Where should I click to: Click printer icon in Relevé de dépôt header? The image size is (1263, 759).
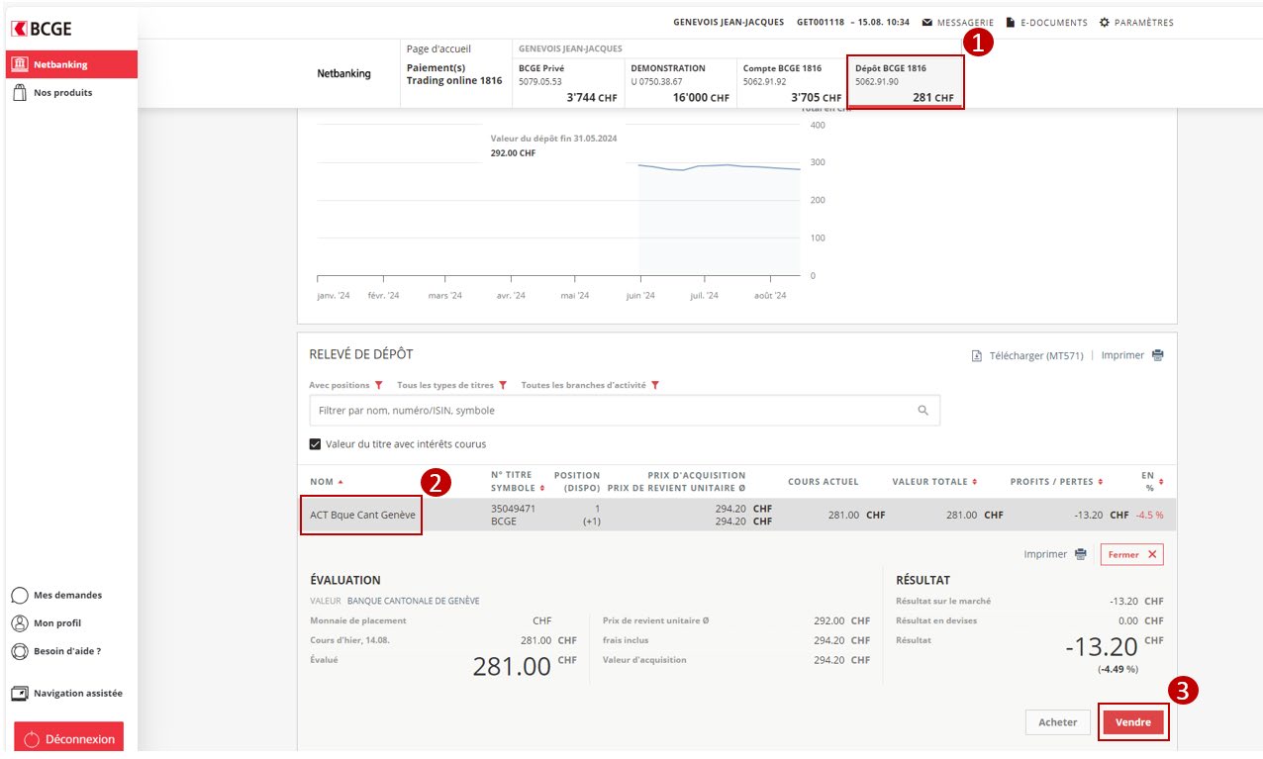tap(1158, 355)
